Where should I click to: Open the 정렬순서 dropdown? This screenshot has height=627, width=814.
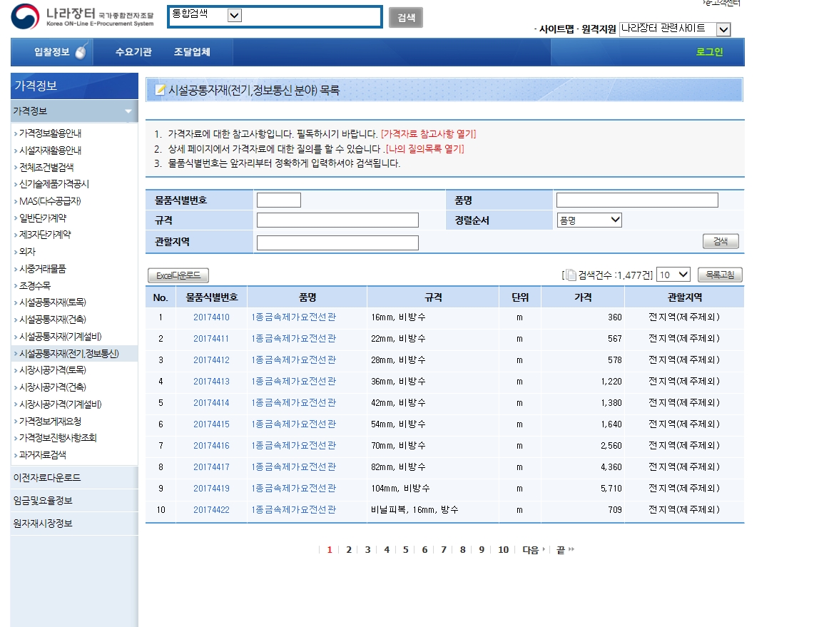click(x=589, y=220)
